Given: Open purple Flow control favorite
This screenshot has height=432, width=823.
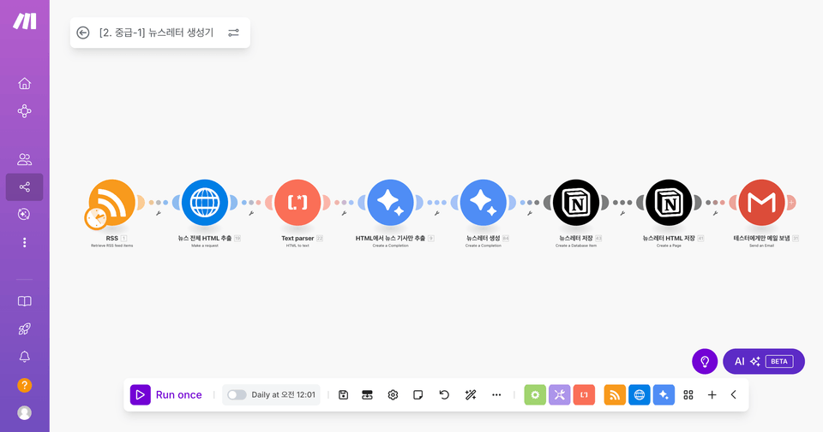Looking at the screenshot, I should tap(560, 395).
